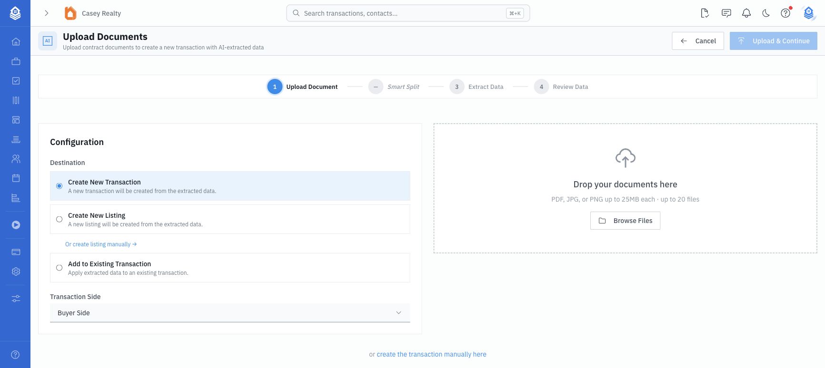Select the Create New Listing radio button
This screenshot has width=825, height=368.
coord(59,219)
